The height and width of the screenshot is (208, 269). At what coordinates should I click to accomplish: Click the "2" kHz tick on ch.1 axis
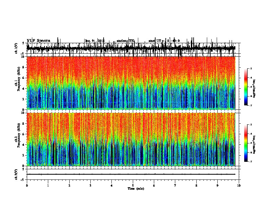[x=24, y=99]
